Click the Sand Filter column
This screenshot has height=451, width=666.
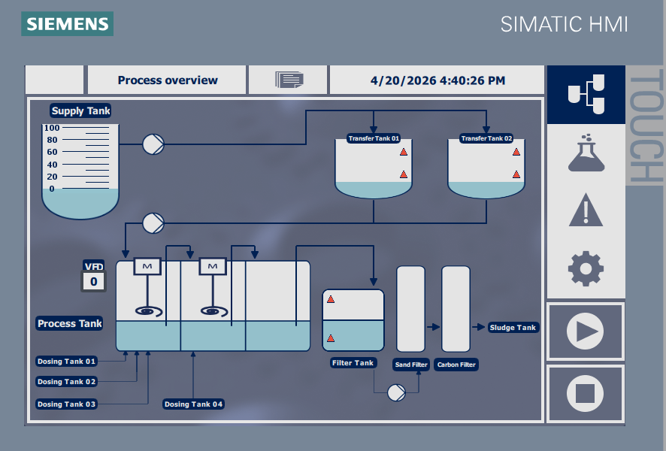tap(410, 309)
